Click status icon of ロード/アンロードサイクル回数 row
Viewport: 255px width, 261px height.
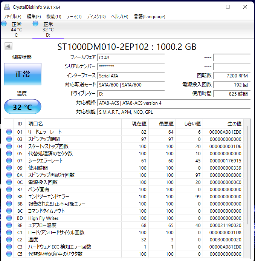[9, 232]
